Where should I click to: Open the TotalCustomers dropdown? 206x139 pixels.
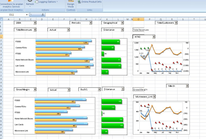click(x=176, y=23)
